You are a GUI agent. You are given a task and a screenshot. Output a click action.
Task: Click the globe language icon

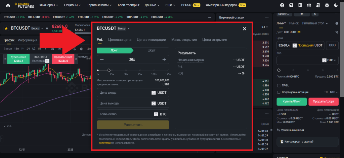coord(309,5)
